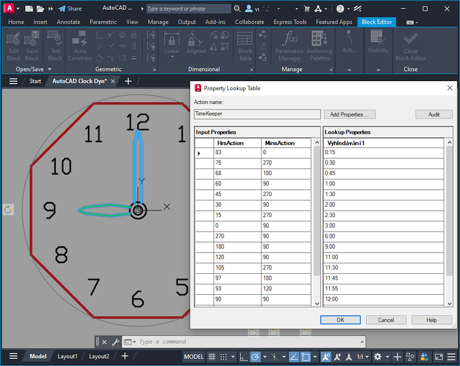460x366 pixels.
Task: Toggle annotation objects visibility
Action: click(326, 357)
